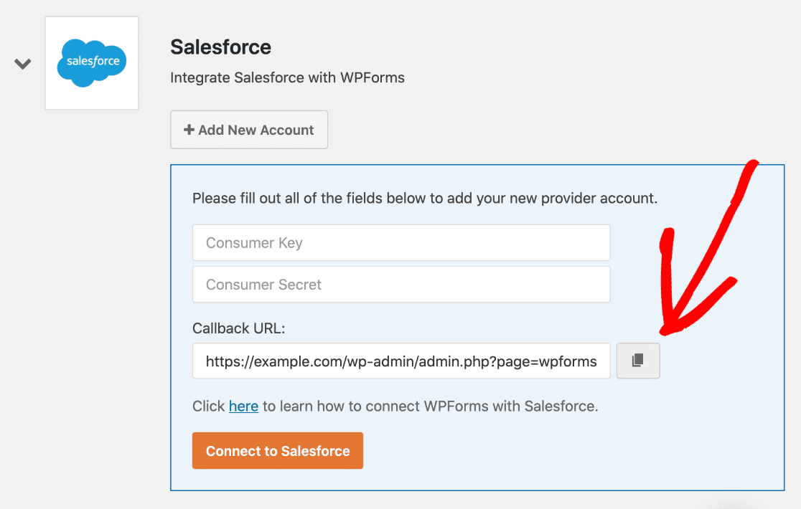Click the "Connect to Salesforce" label text
Screen dimensions: 801x509
point(278,451)
